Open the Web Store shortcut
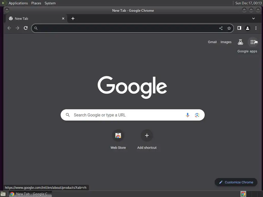Image resolution: width=263 pixels, height=197 pixels. coord(118,135)
